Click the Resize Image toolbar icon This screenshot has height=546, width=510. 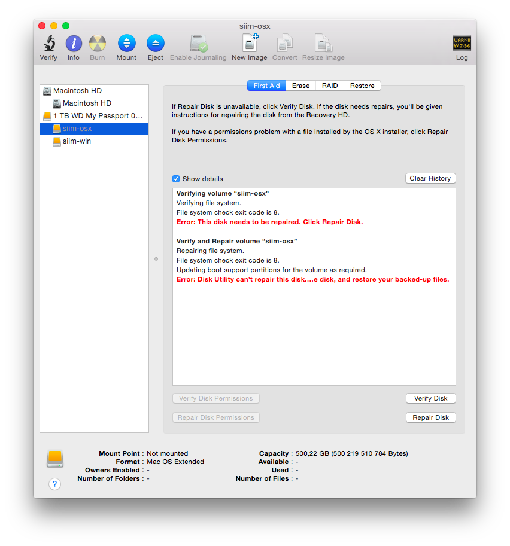tap(323, 43)
